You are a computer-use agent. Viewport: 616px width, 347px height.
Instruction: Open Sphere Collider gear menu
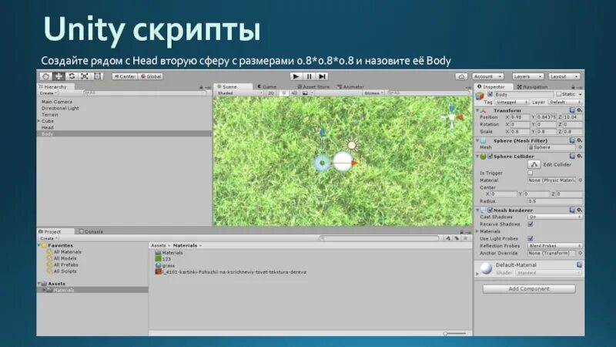[579, 157]
